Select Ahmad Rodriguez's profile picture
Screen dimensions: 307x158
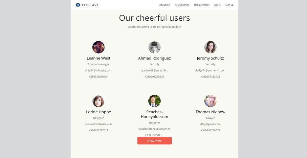click(x=154, y=47)
